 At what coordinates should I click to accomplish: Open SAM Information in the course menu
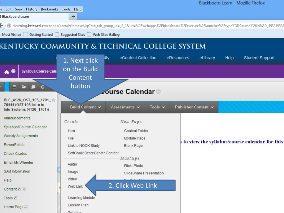point(17,171)
